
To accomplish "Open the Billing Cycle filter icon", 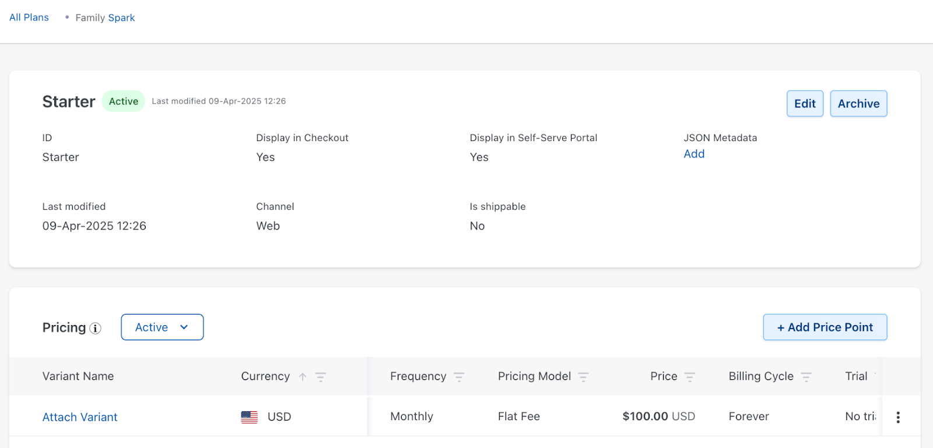I will pyautogui.click(x=806, y=377).
